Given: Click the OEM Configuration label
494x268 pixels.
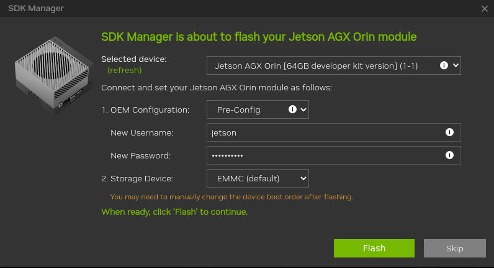Looking at the screenshot, I should [x=145, y=110].
